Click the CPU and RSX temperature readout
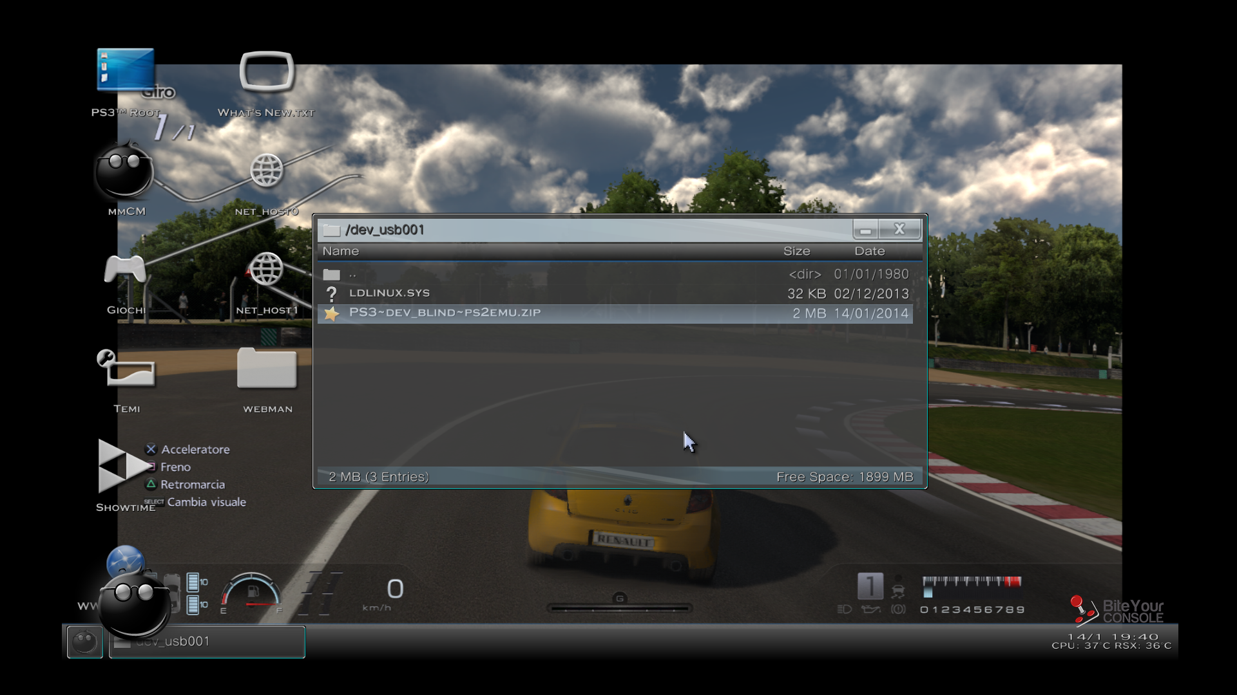 coord(1111,645)
